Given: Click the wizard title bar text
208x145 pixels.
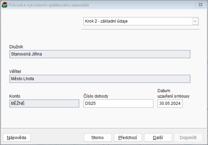Looking at the screenshot, I should coord(49,5).
